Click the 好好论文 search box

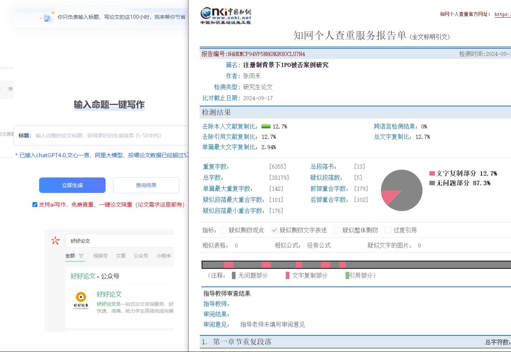120,241
